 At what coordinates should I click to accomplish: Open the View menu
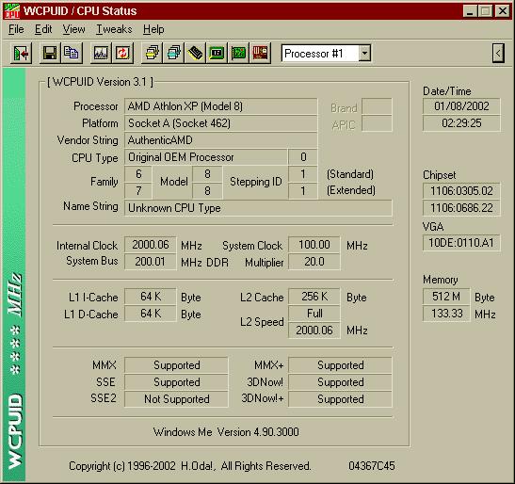pyautogui.click(x=73, y=29)
